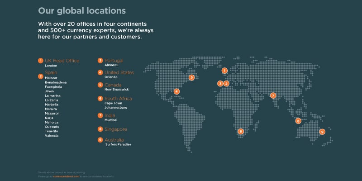Click the Mumbai office entry
362x181 pixels.
[x=111, y=120]
